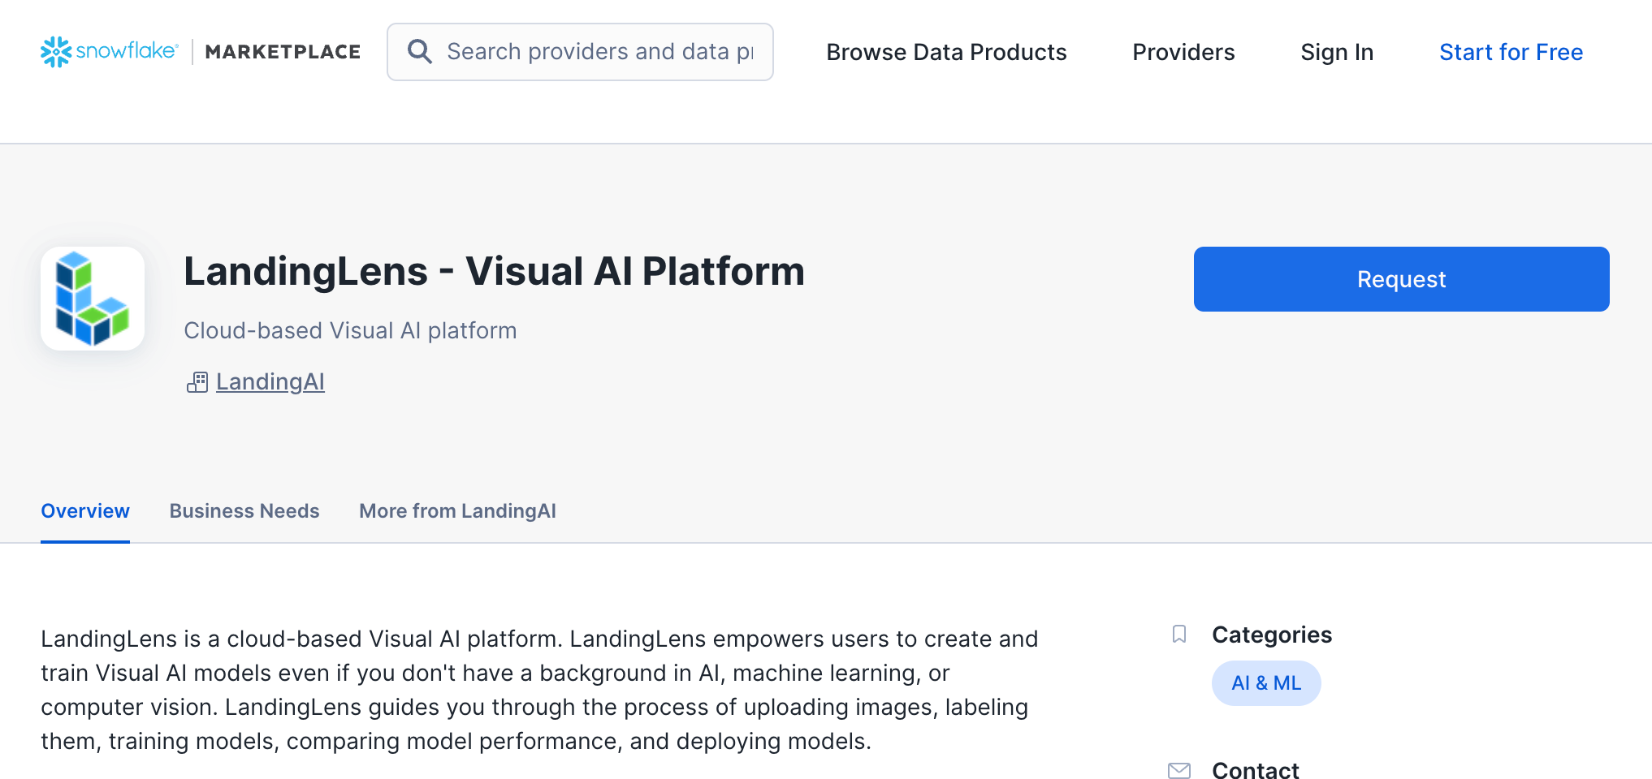Click the Start for Free link
The image size is (1652, 779).
1511,52
